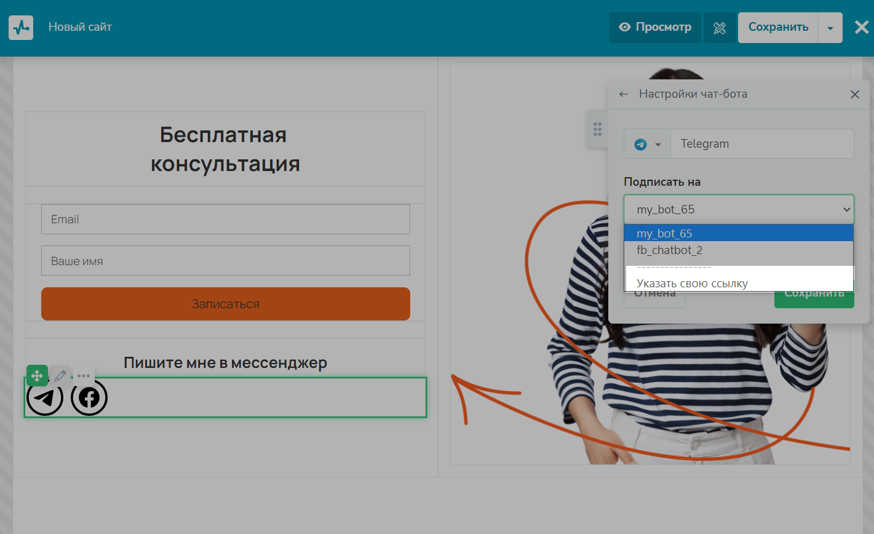
Task: Click the move handle of the selected block
Action: 37,375
